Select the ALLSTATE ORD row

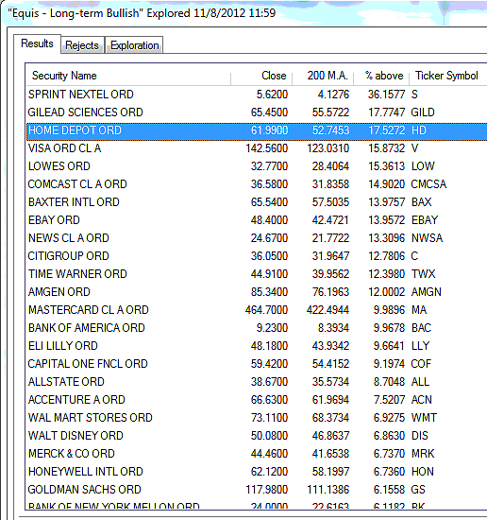(257, 382)
